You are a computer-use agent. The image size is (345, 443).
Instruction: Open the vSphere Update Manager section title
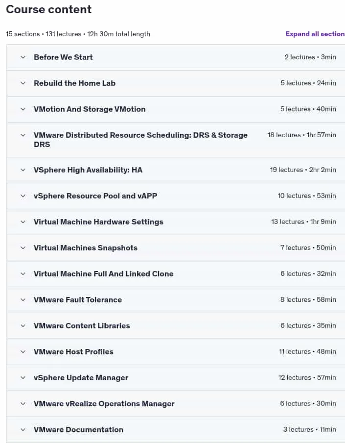coord(81,378)
